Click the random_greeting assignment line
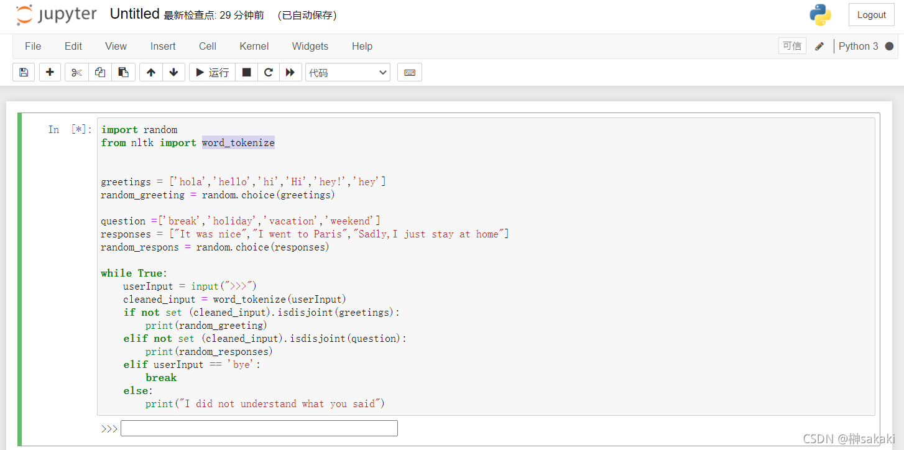The image size is (904, 450). 218,195
